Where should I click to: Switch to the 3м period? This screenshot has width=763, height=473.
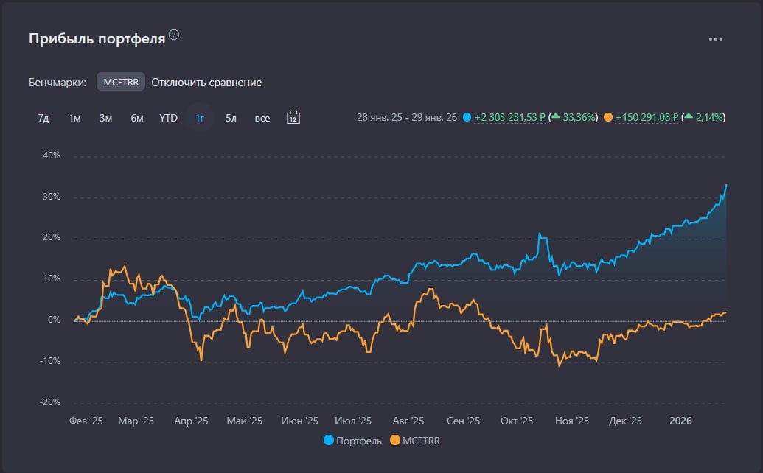click(105, 118)
